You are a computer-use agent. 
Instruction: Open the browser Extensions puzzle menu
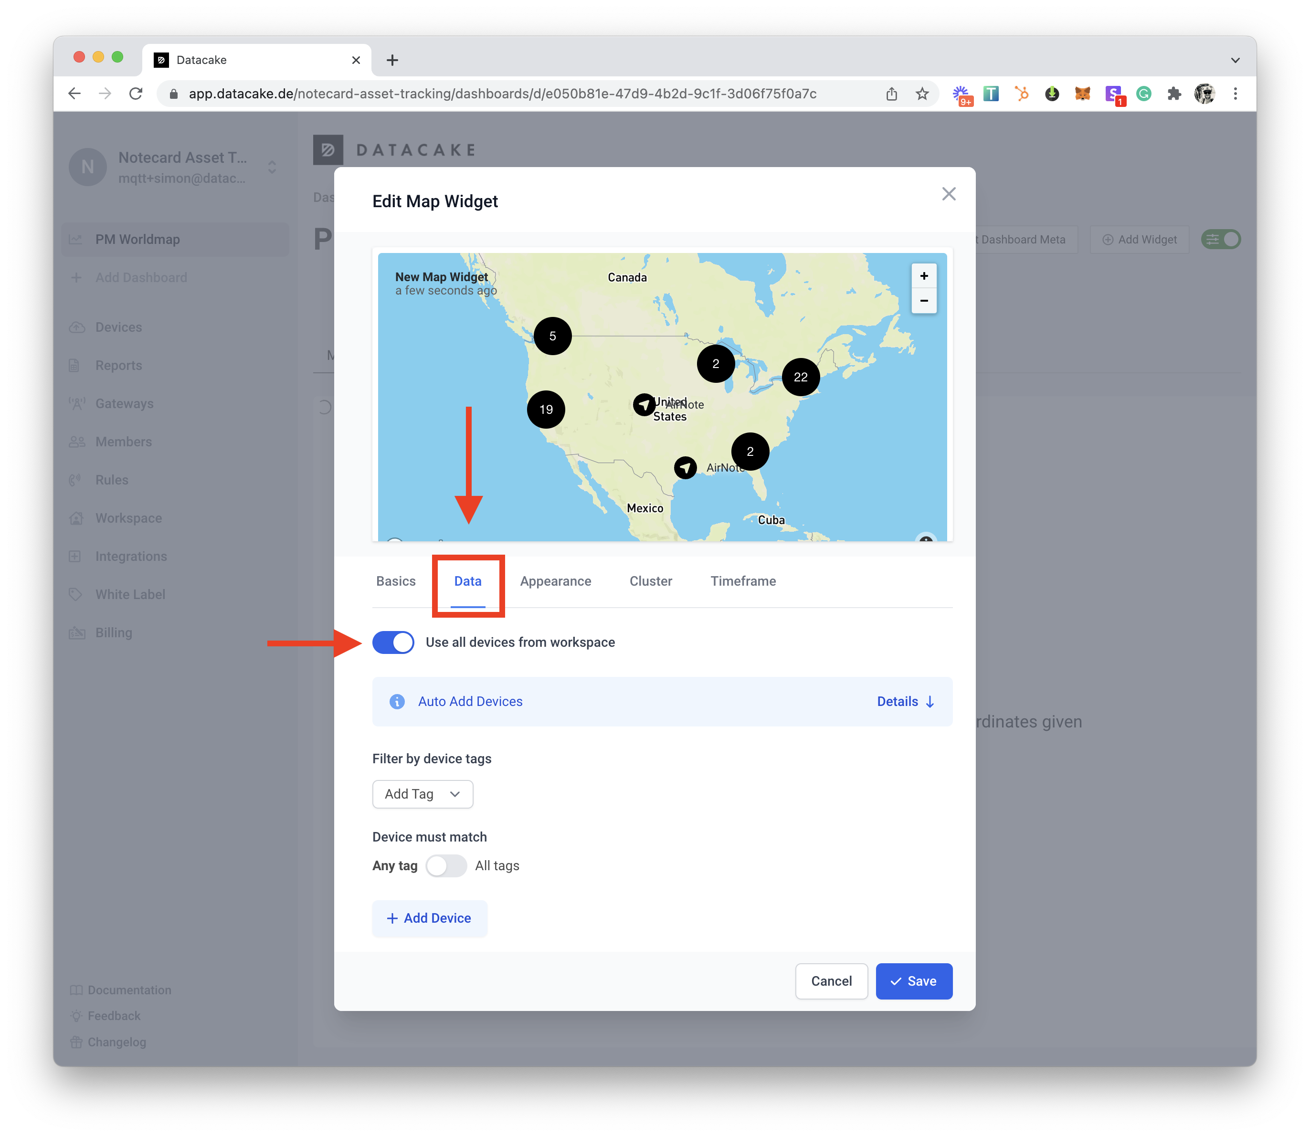[x=1173, y=94]
